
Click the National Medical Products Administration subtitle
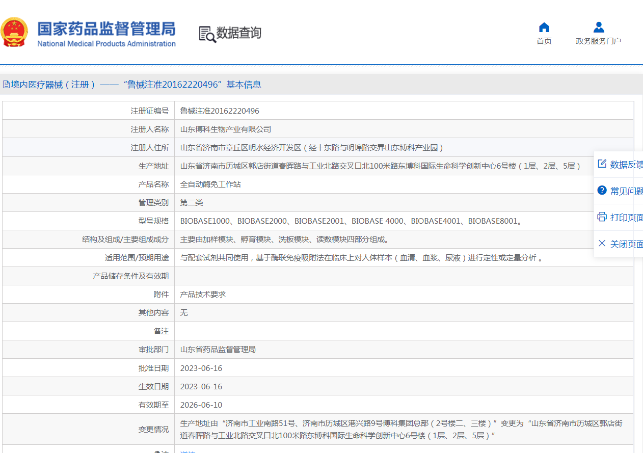[106, 44]
